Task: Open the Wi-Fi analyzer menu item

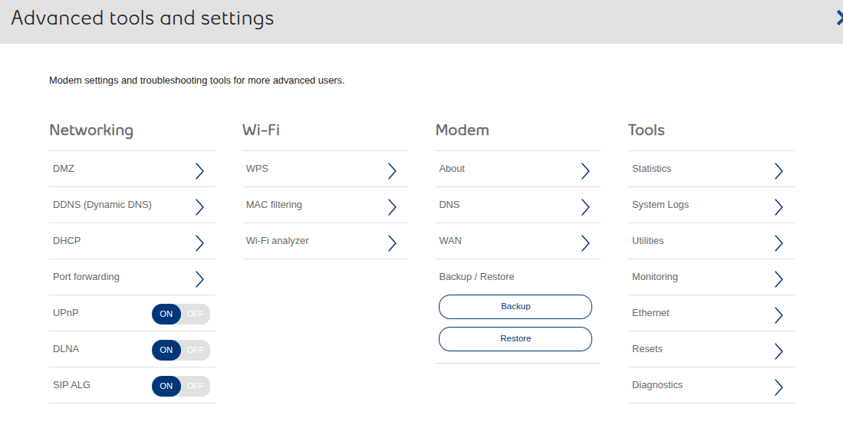Action: tap(277, 241)
